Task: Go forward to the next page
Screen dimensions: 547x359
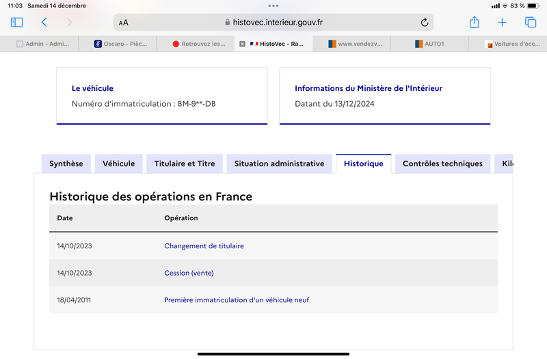Action: coord(70,23)
